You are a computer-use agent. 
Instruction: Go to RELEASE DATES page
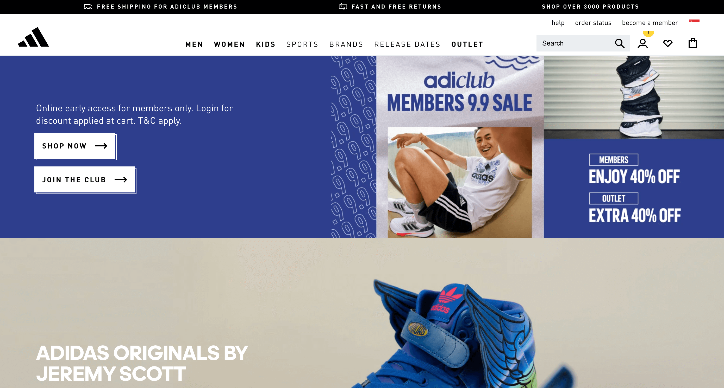[407, 44]
